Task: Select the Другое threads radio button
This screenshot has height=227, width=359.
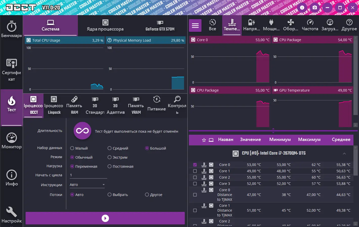Action: (x=147, y=195)
